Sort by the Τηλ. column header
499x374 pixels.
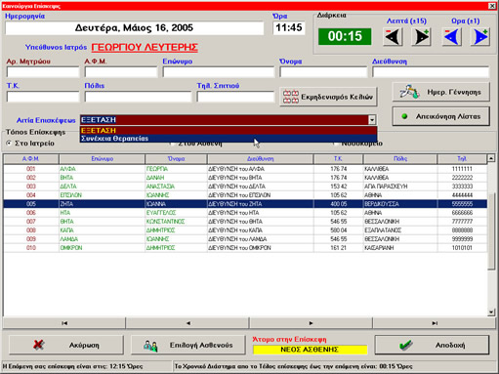coord(462,159)
